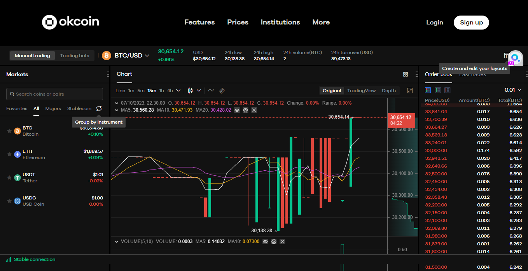Image resolution: width=528 pixels, height=271 pixels.
Task: Switch to the Last trades tab
Action: [x=472, y=74]
